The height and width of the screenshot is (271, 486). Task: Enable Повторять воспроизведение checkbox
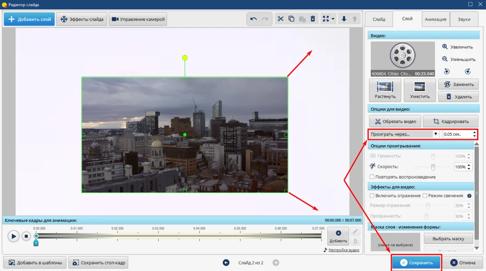click(x=372, y=177)
